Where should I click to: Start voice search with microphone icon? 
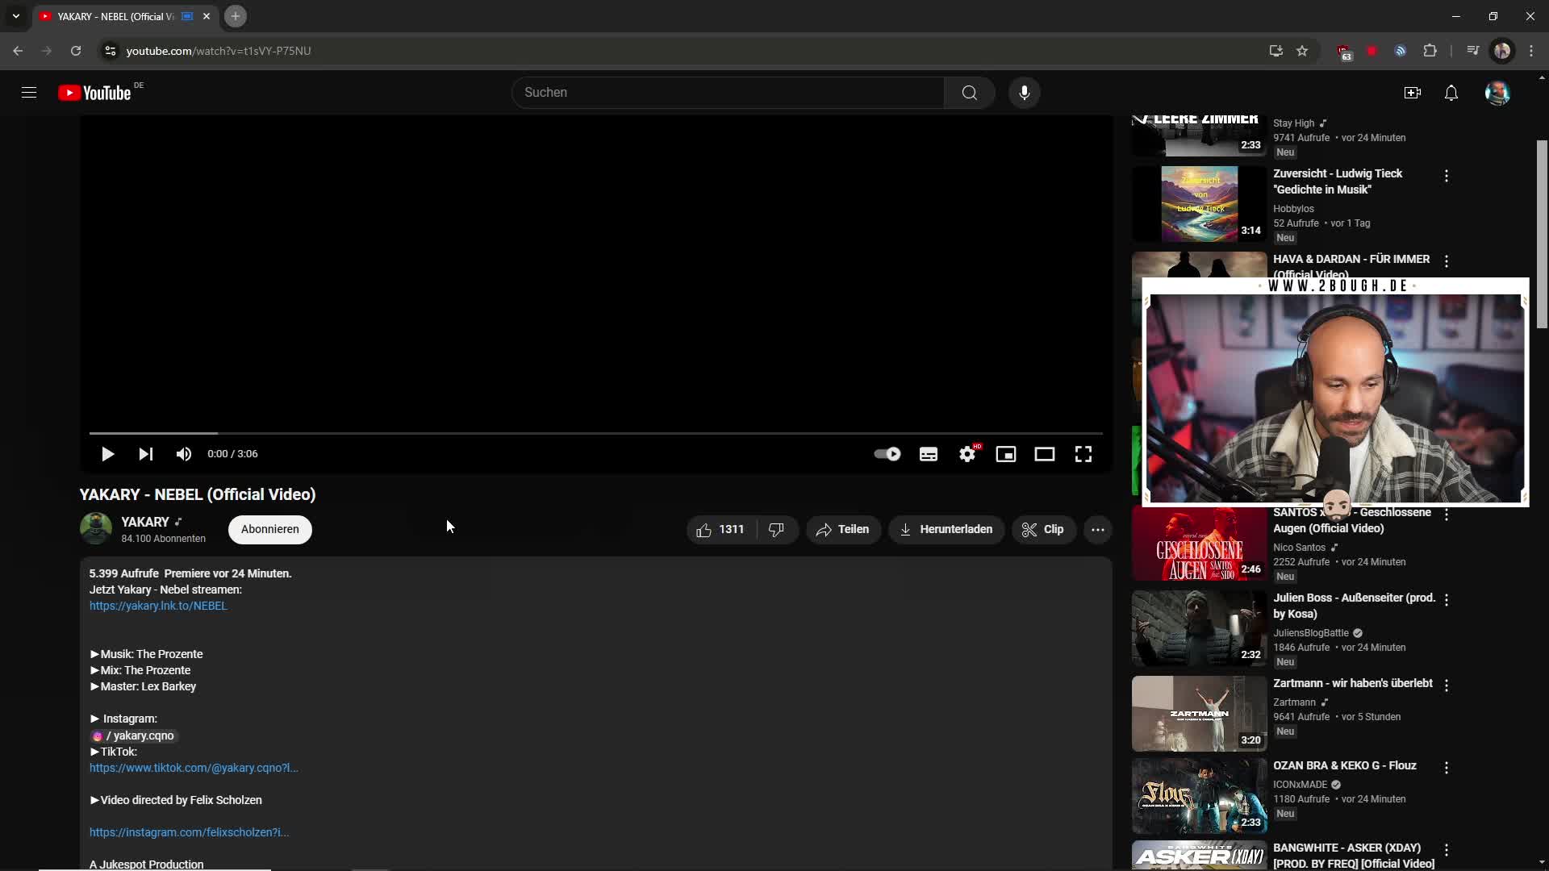pos(1024,93)
